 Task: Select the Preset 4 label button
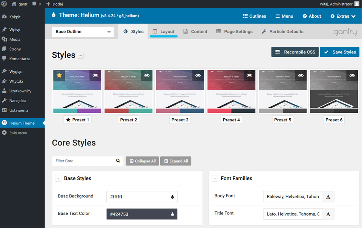[x=231, y=120]
